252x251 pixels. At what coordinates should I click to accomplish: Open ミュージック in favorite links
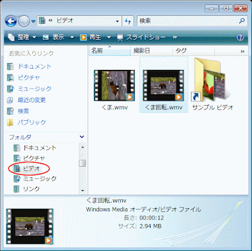(29, 89)
